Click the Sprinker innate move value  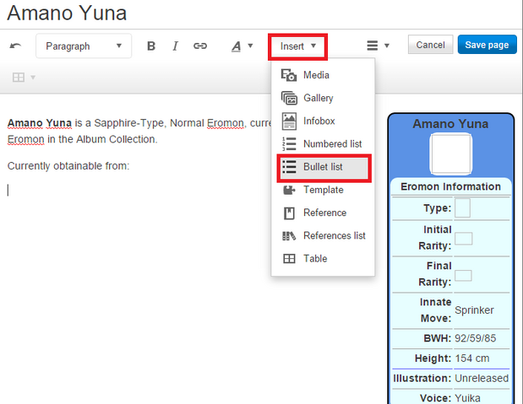click(x=474, y=310)
